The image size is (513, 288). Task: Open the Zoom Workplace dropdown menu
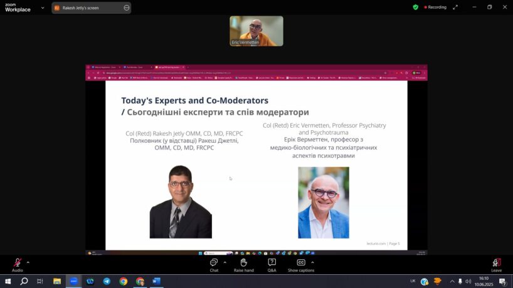pos(43,8)
